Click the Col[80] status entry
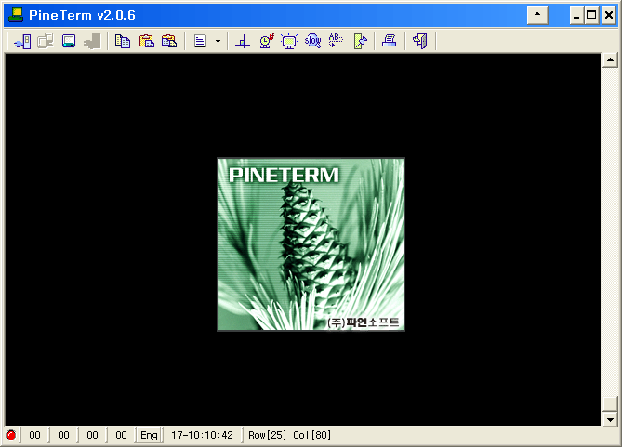Viewport: 622px width, 447px height. (x=311, y=435)
